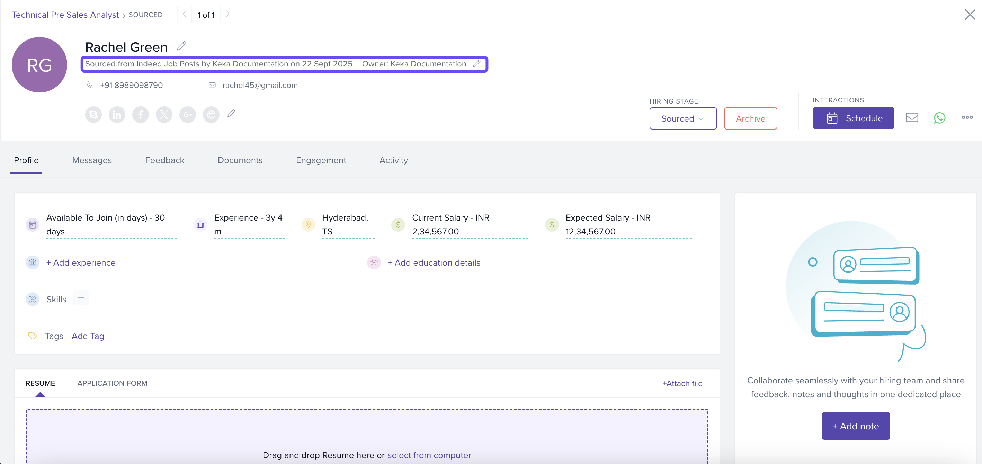
Task: Go to next candidate with right chevron
Action: tap(227, 14)
